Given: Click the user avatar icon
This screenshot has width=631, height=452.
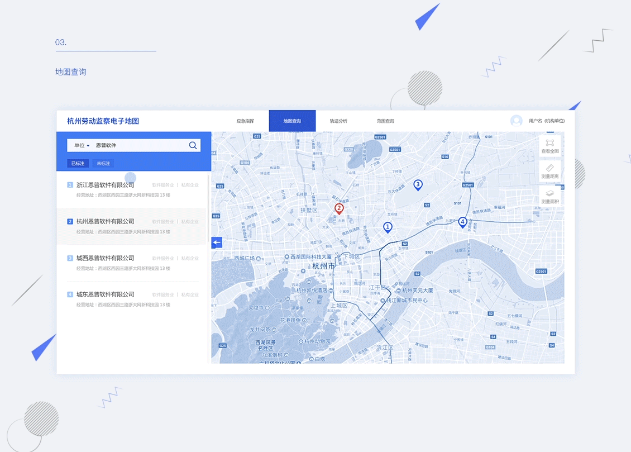Looking at the screenshot, I should coord(517,121).
